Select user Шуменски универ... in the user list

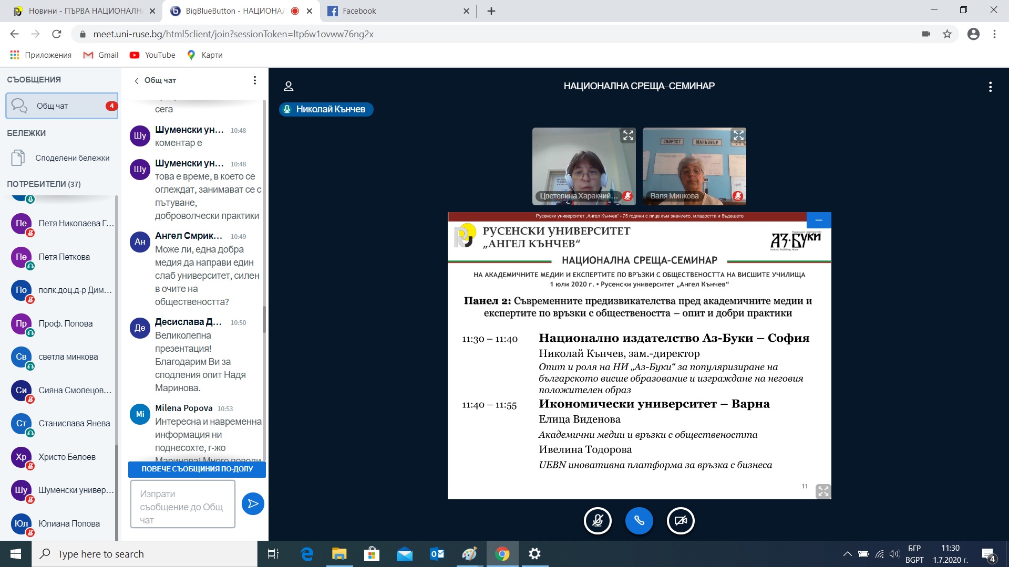pos(62,490)
